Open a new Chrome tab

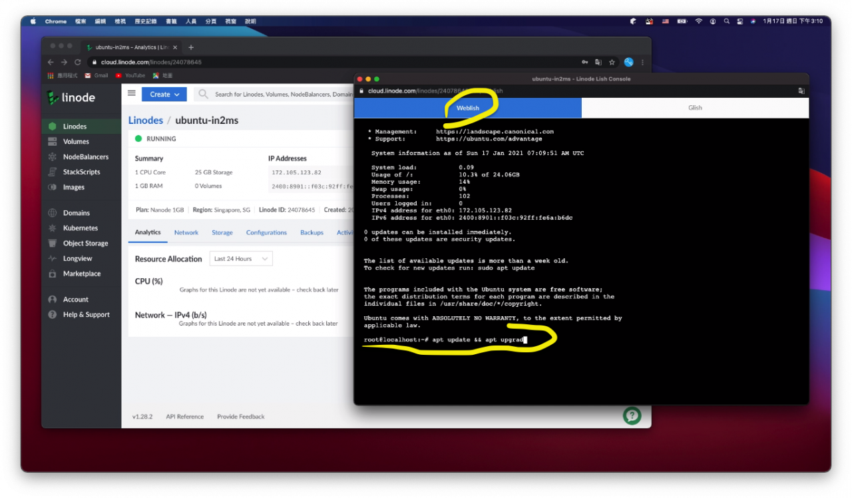click(x=191, y=47)
